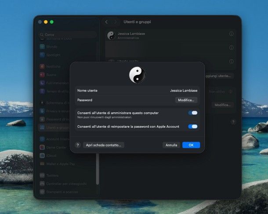268x214 pixels.
Task: Click Modifica… next to Password in dialog
Action: point(186,100)
